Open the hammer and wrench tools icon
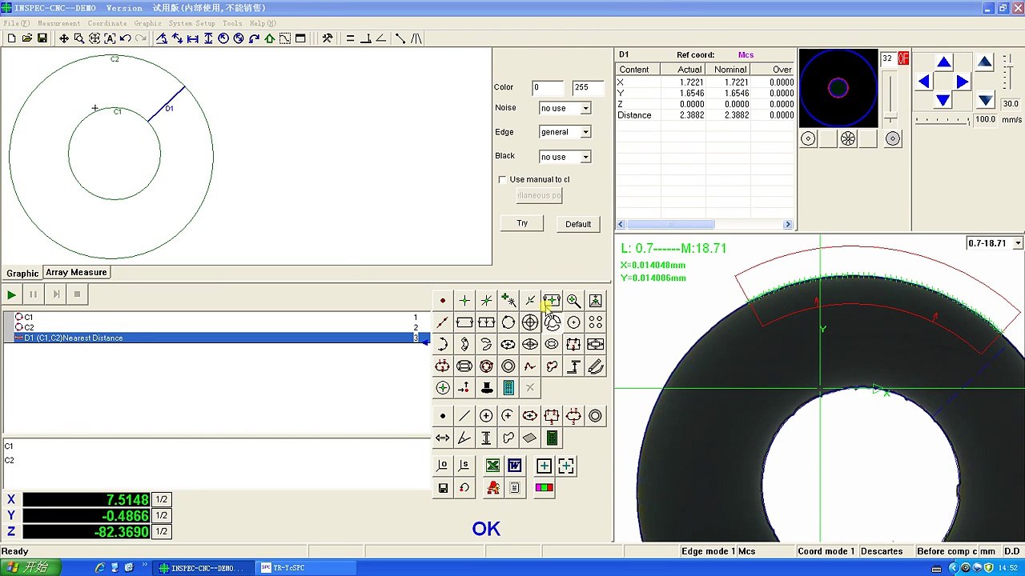1025x576 pixels. pos(328,38)
